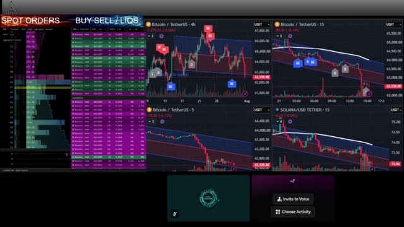Viewport: 404px width, 227px height.
Task: Open the USDT currency dropdown on the Solana chart
Action: pos(396,110)
